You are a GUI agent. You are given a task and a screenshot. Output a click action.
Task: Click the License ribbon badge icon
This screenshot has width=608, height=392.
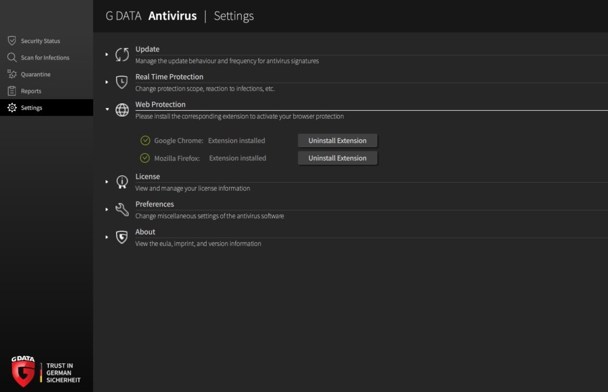click(x=122, y=182)
